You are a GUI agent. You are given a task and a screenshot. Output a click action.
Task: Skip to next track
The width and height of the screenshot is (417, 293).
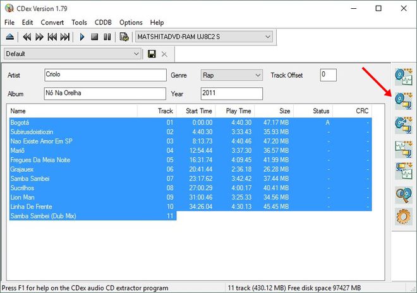65,37
